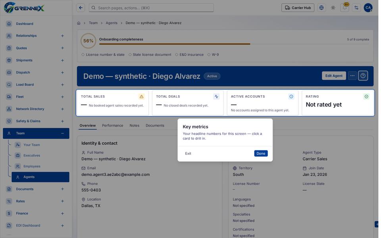
Task: Click the help question mark icon
Action: (363, 76)
